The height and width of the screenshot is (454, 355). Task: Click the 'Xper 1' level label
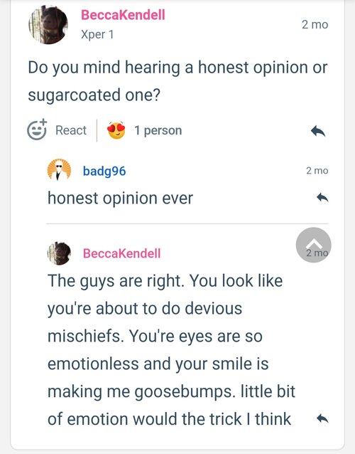click(x=97, y=34)
